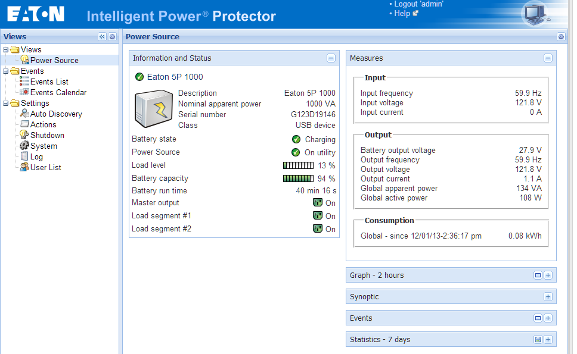Collapse the Measures panel
Screen dimensions: 577x354
[x=548, y=58]
